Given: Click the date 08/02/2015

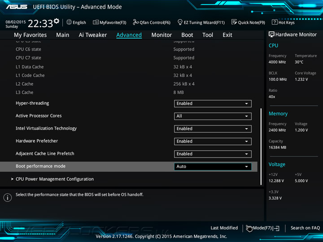Looking at the screenshot, I should tap(15, 22).
